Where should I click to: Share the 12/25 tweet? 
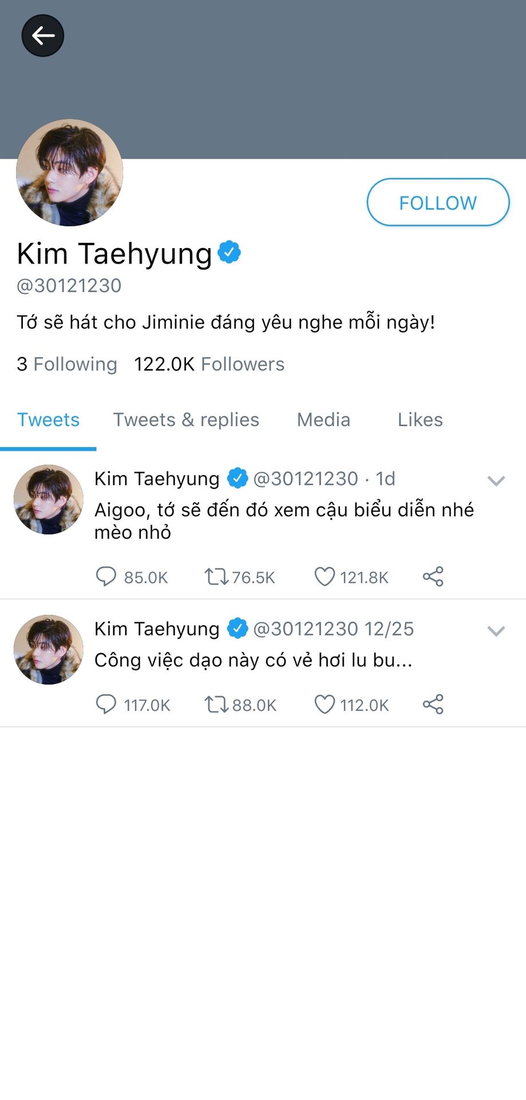(433, 704)
